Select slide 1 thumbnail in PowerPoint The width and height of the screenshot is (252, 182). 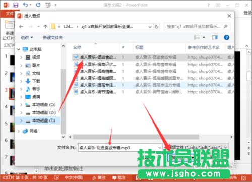(12, 60)
